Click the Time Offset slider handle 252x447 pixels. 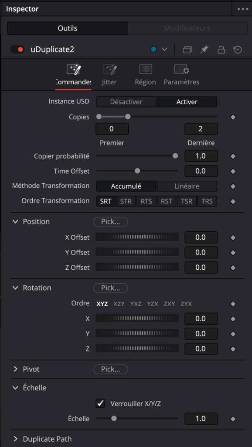tap(137, 171)
